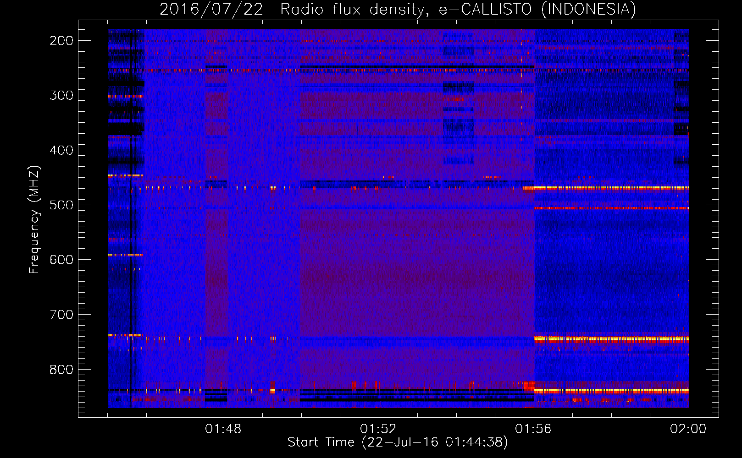742x458 pixels.
Task: Click the 'Start Time (22-Jul-16 01:44:38)' label
Action: [398, 442]
